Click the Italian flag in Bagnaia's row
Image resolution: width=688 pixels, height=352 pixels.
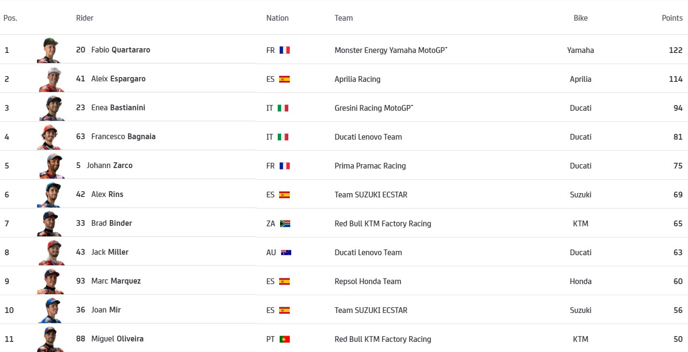tap(283, 137)
